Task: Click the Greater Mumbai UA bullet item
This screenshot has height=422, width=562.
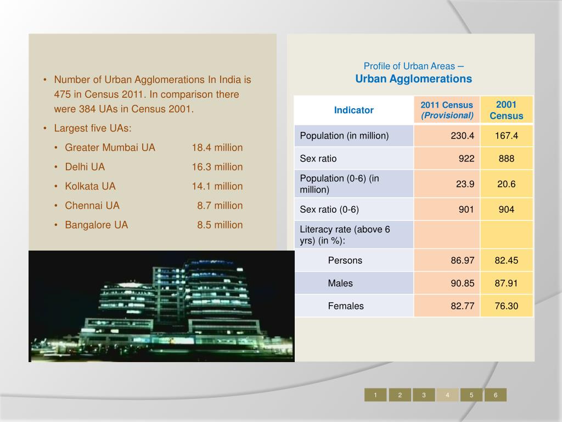Action: 110,147
